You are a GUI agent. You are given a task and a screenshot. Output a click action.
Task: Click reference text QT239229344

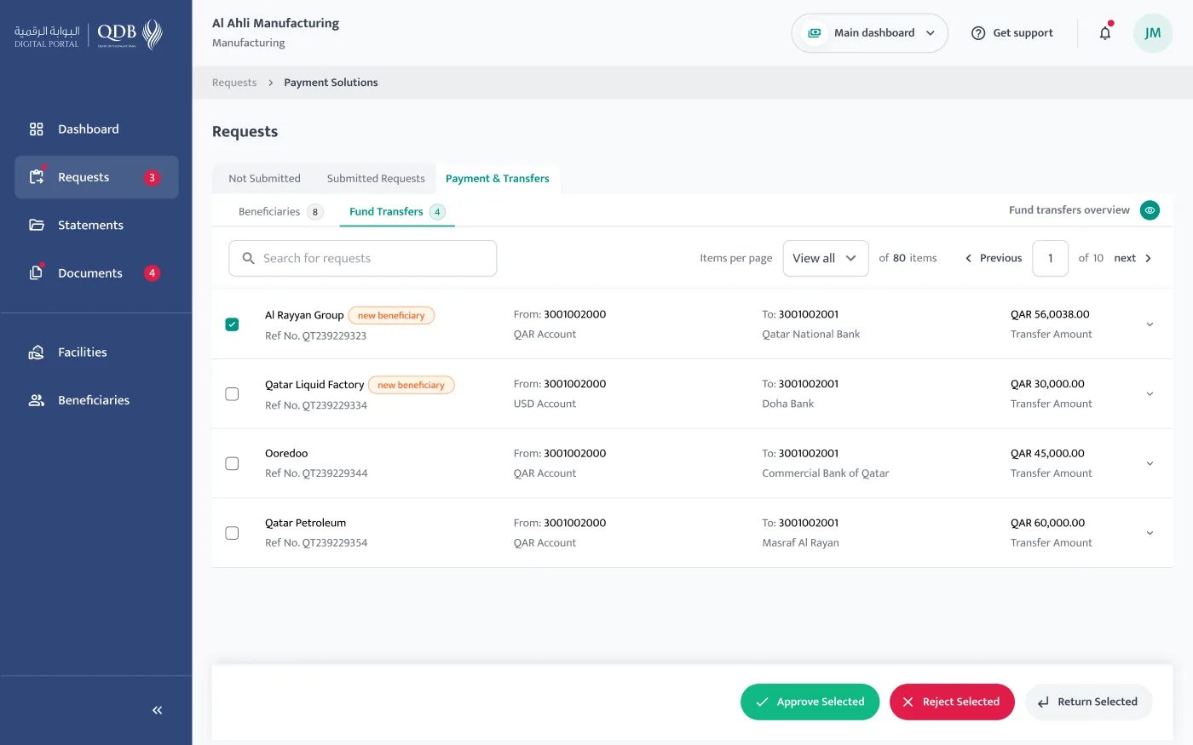pyautogui.click(x=335, y=473)
